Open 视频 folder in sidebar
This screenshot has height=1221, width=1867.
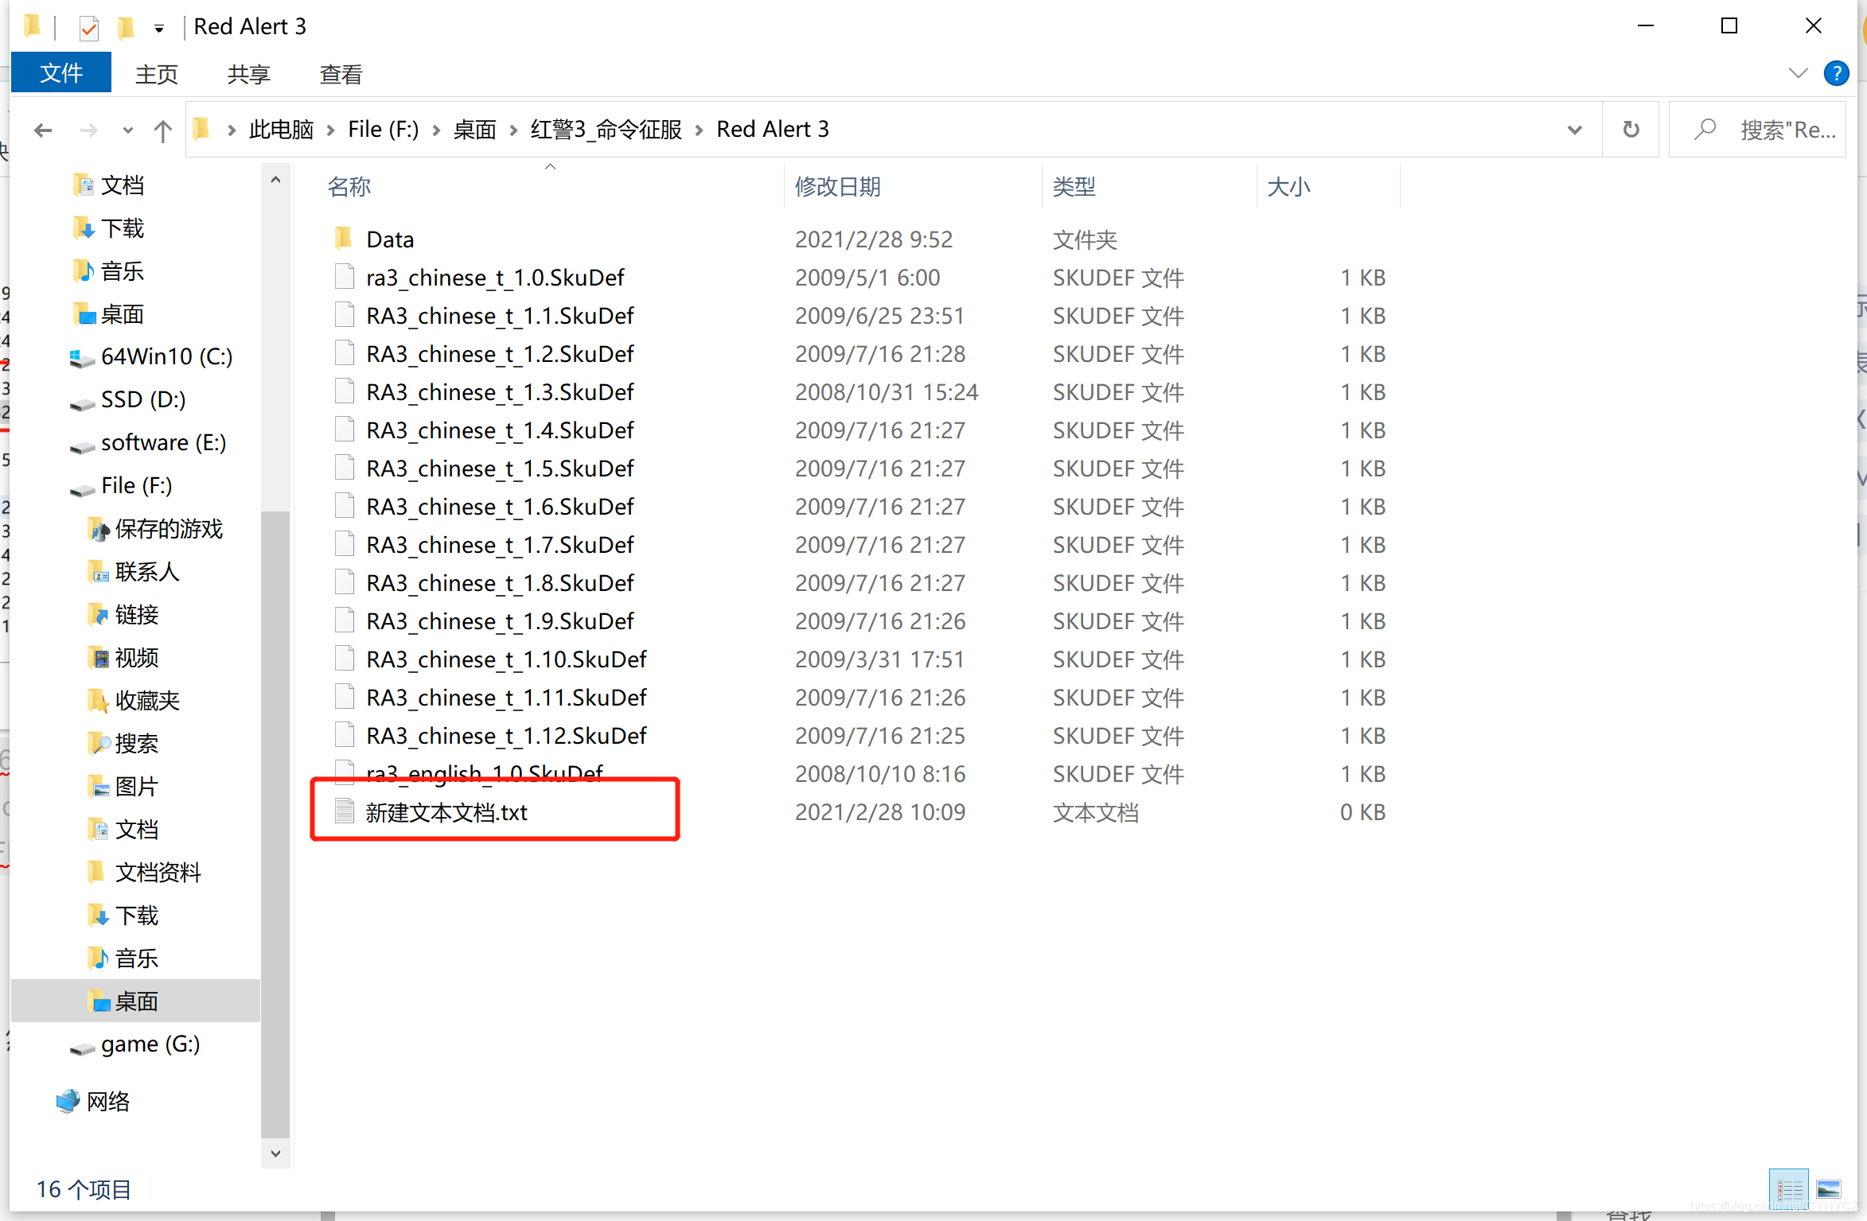pos(136,657)
